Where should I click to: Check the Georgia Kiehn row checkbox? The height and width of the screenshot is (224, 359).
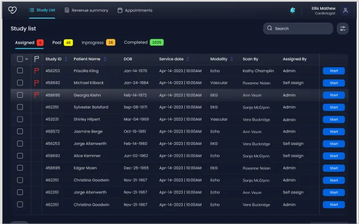point(20,95)
